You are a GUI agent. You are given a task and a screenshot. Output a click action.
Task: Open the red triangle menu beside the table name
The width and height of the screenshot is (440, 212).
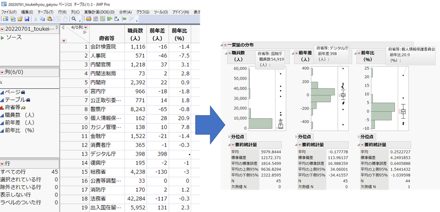[2, 29]
